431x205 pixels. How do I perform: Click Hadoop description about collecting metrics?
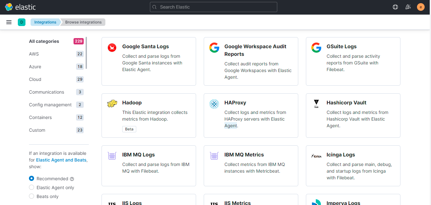click(155, 116)
